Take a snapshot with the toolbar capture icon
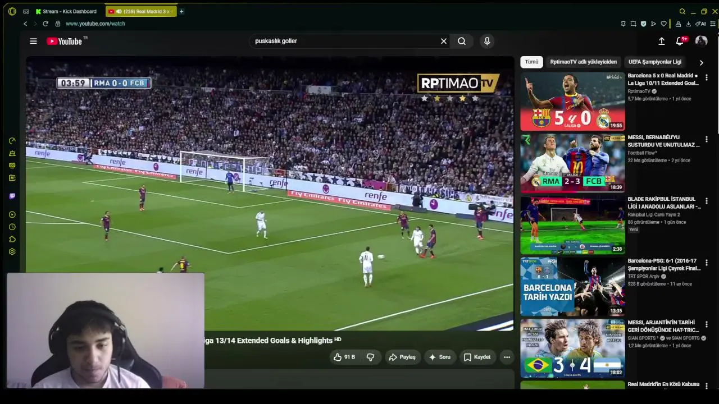The image size is (719, 404). coord(633,24)
